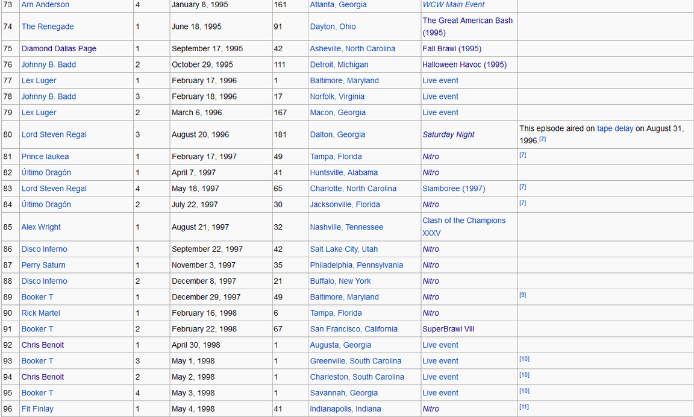The width and height of the screenshot is (694, 417).
Task: Click the San Francisco, California link
Action: tap(354, 329)
